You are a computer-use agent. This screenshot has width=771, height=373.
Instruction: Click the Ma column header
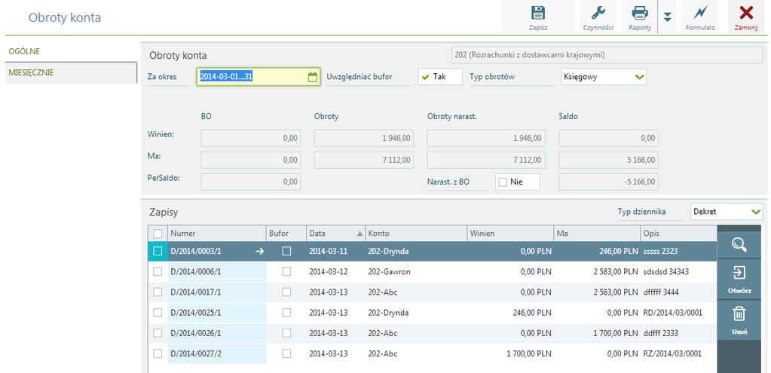(x=597, y=234)
